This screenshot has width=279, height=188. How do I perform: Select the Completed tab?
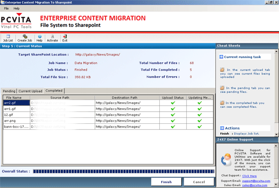(54, 90)
